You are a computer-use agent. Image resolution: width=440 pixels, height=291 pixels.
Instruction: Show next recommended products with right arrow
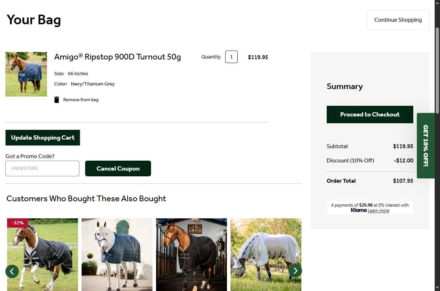[295, 271]
